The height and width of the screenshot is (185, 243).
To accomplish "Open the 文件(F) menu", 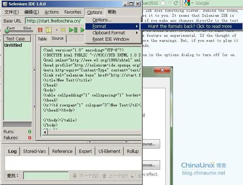I will (x=11, y=12).
